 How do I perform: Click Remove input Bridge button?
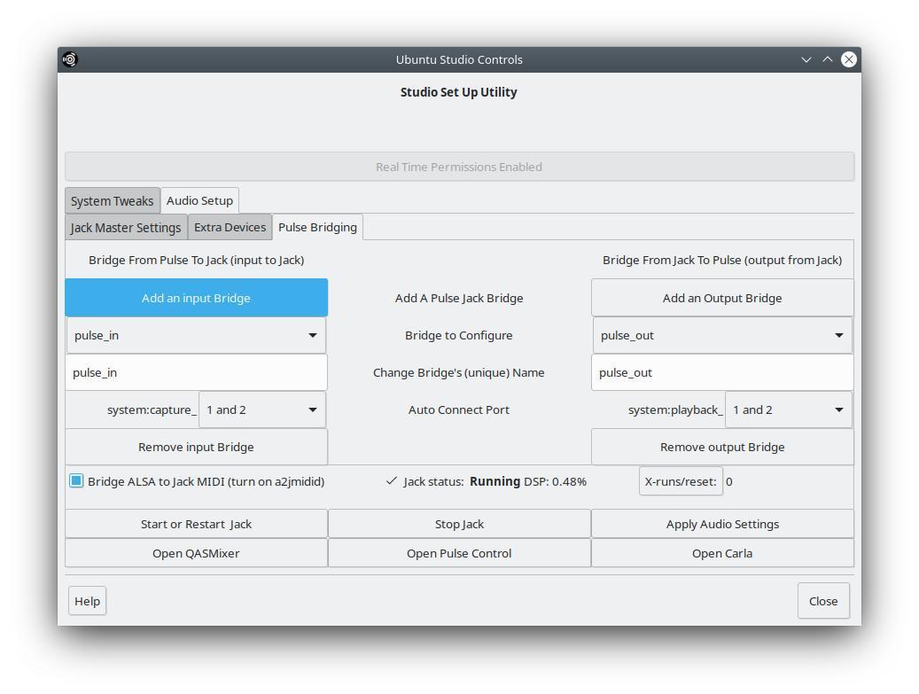[x=196, y=448]
